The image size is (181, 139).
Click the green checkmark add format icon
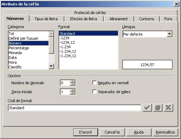click(x=147, y=108)
